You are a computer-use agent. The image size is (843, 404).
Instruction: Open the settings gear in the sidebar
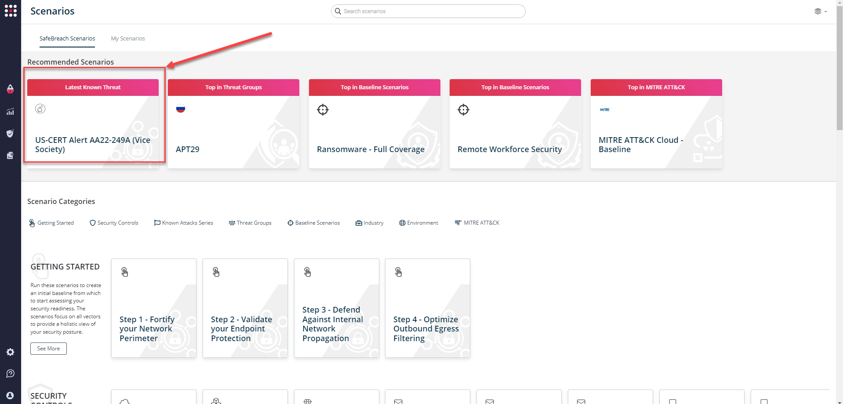pos(10,352)
